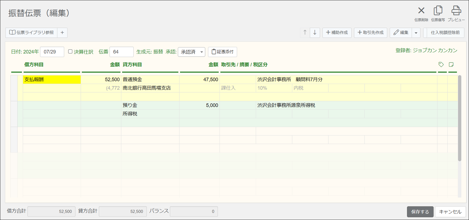Click the 伝票複写 copy icon
Image resolution: width=469 pixels, height=220 pixels.
tap(438, 10)
